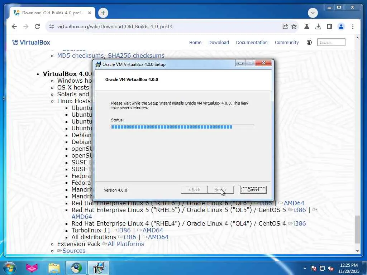Open a new tab with plus button
367x275 pixels.
(x=103, y=13)
